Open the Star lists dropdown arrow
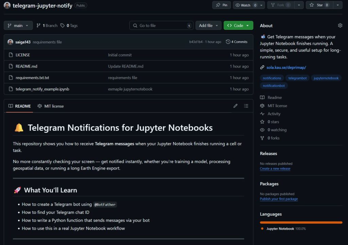This screenshot has width=348, height=245. click(337, 5)
